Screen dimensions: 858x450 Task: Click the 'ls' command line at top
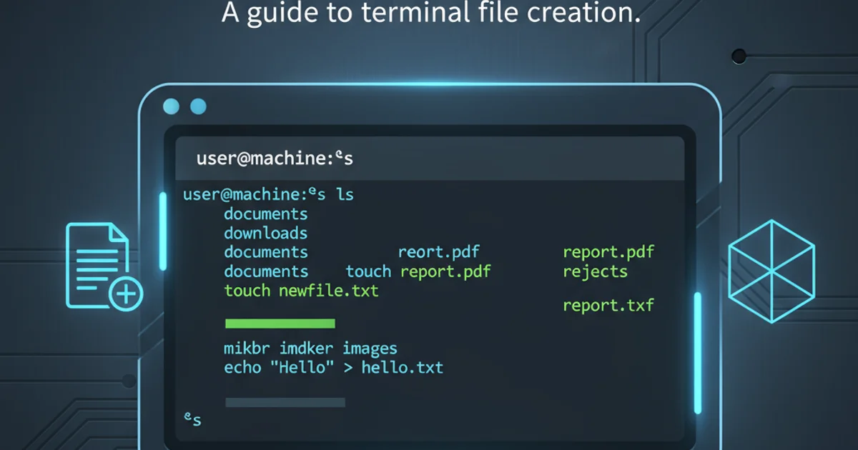(x=268, y=194)
